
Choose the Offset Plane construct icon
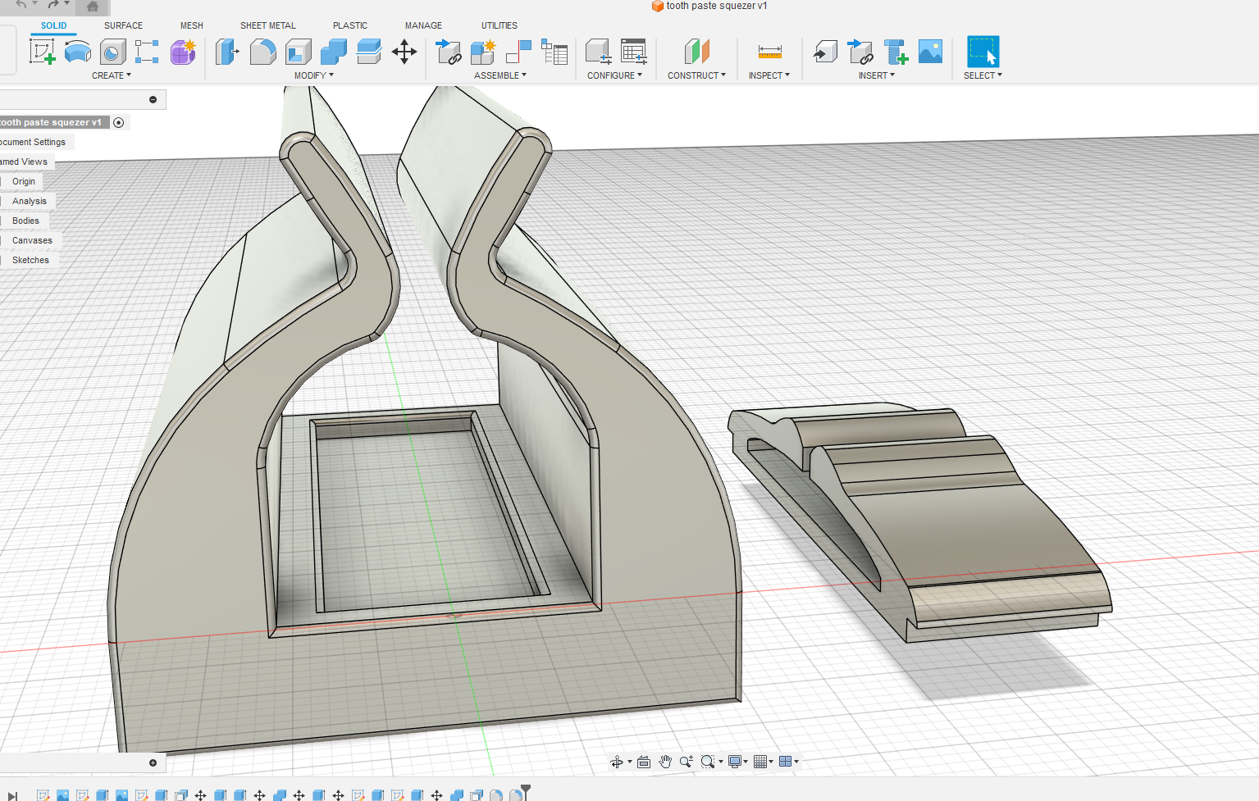pyautogui.click(x=696, y=52)
